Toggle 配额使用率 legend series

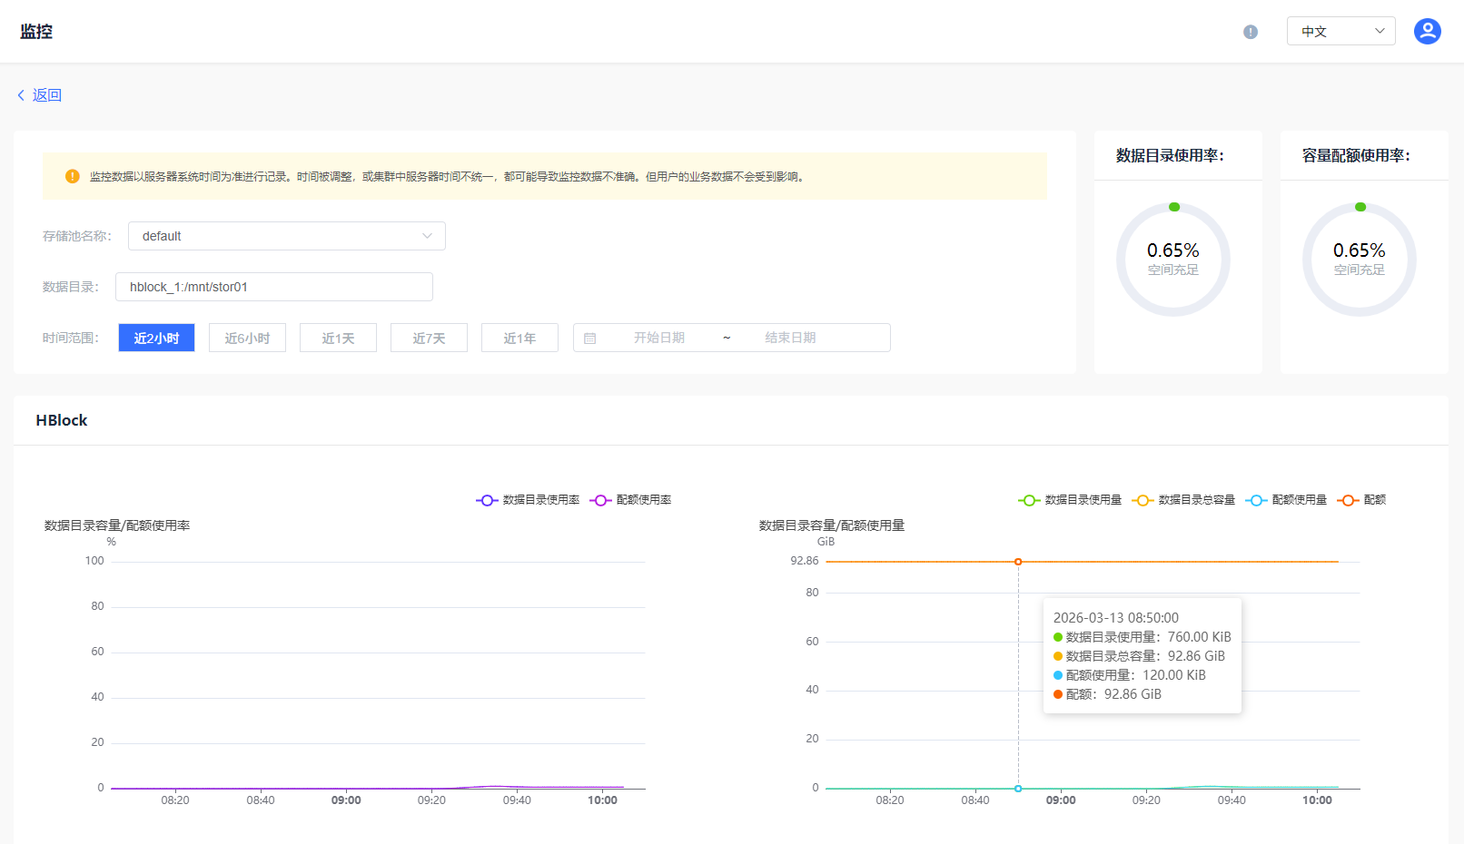click(x=631, y=500)
